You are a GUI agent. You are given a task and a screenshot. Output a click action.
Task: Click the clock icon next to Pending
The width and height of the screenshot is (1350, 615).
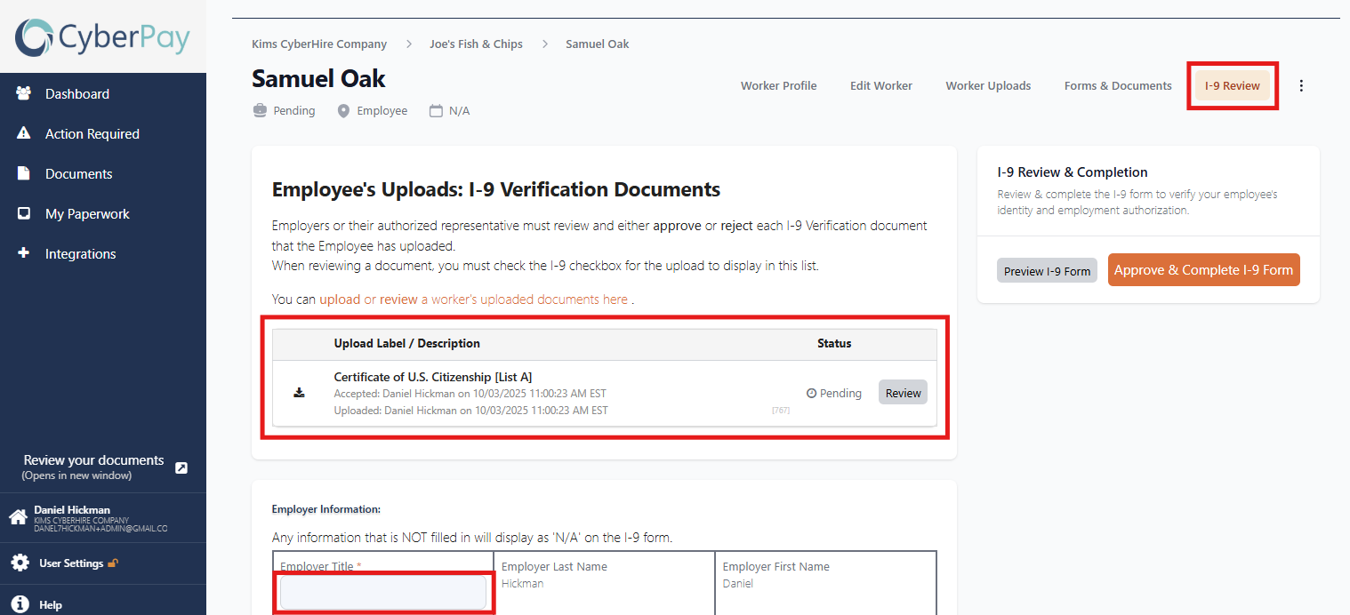(x=811, y=393)
